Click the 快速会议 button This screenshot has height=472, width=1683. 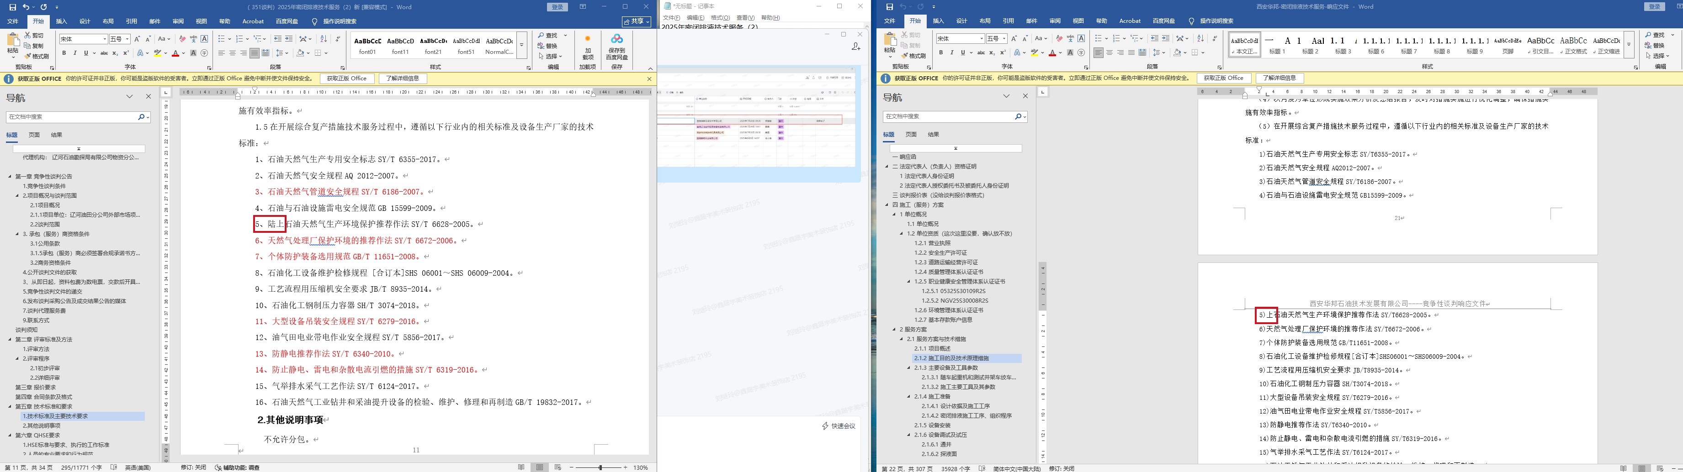(839, 426)
